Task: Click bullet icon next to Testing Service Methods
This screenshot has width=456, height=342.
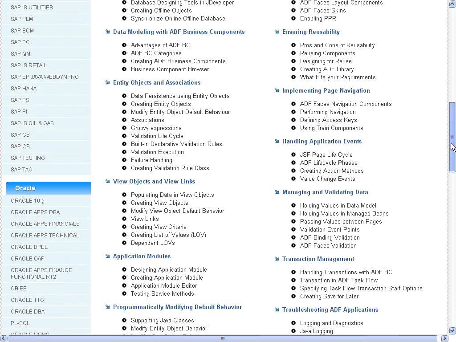Action: point(124,294)
